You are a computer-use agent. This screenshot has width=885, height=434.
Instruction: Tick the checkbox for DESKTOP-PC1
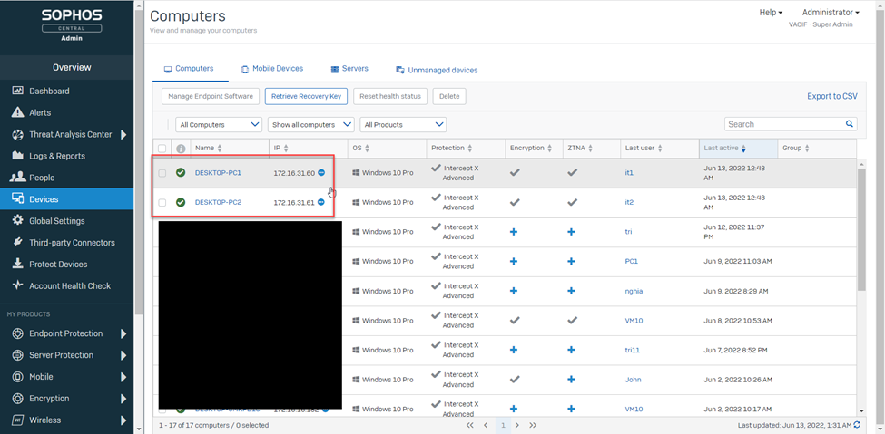point(162,173)
